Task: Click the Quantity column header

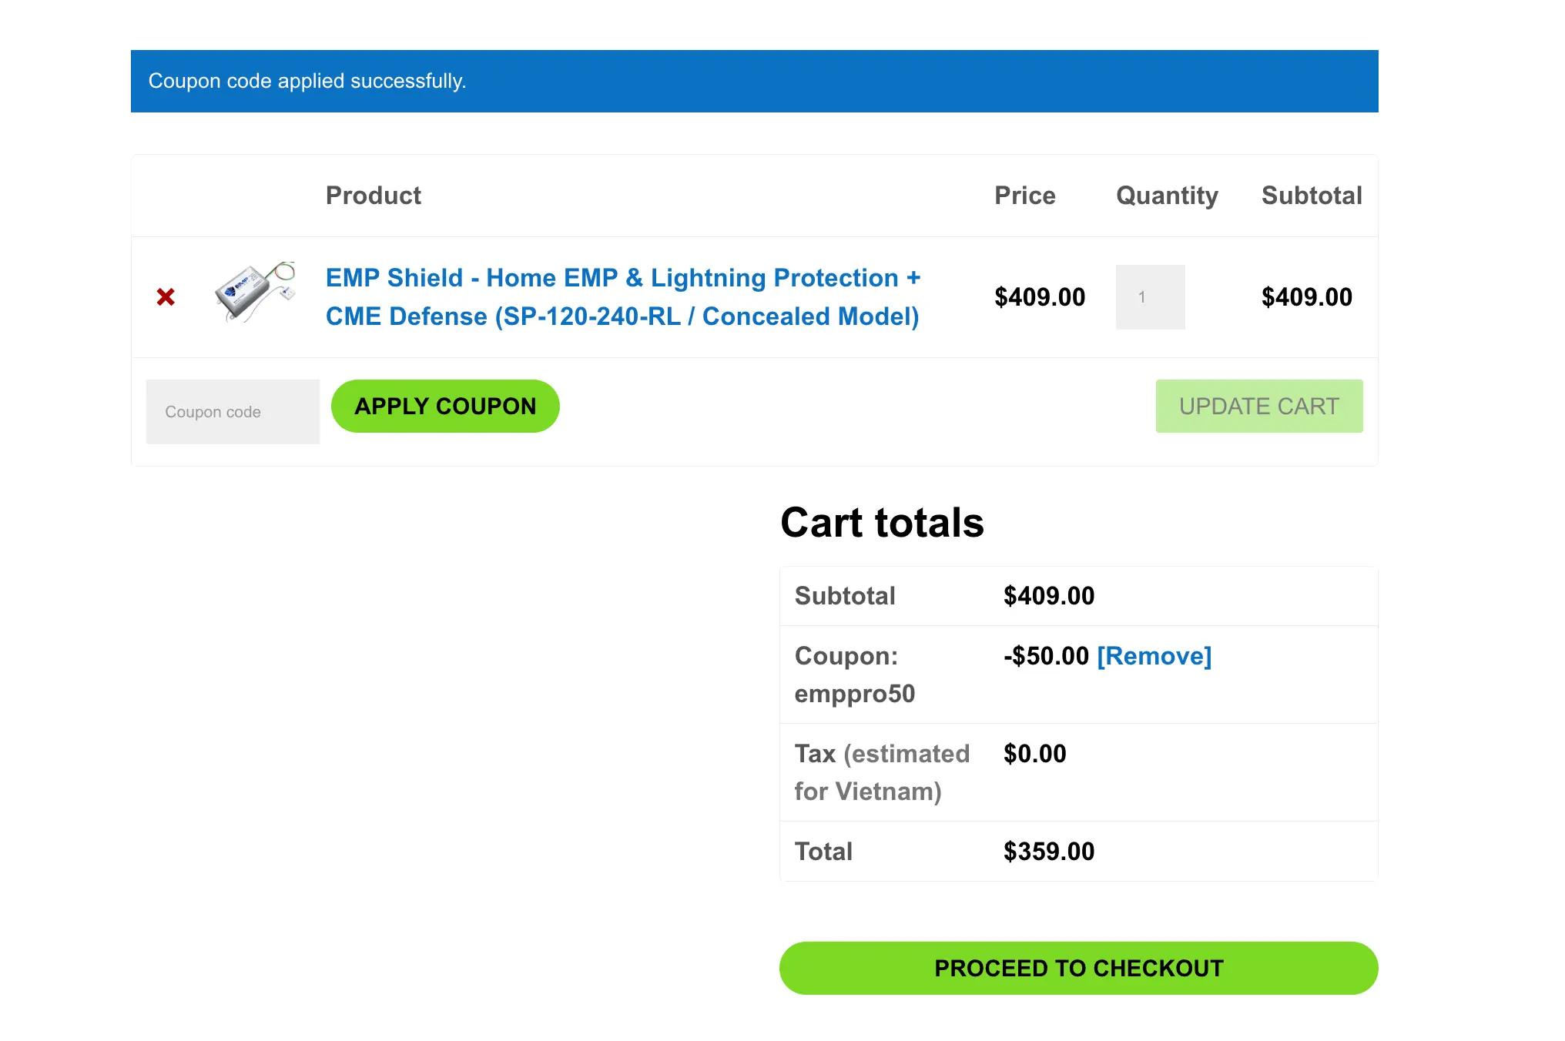Action: [1166, 196]
